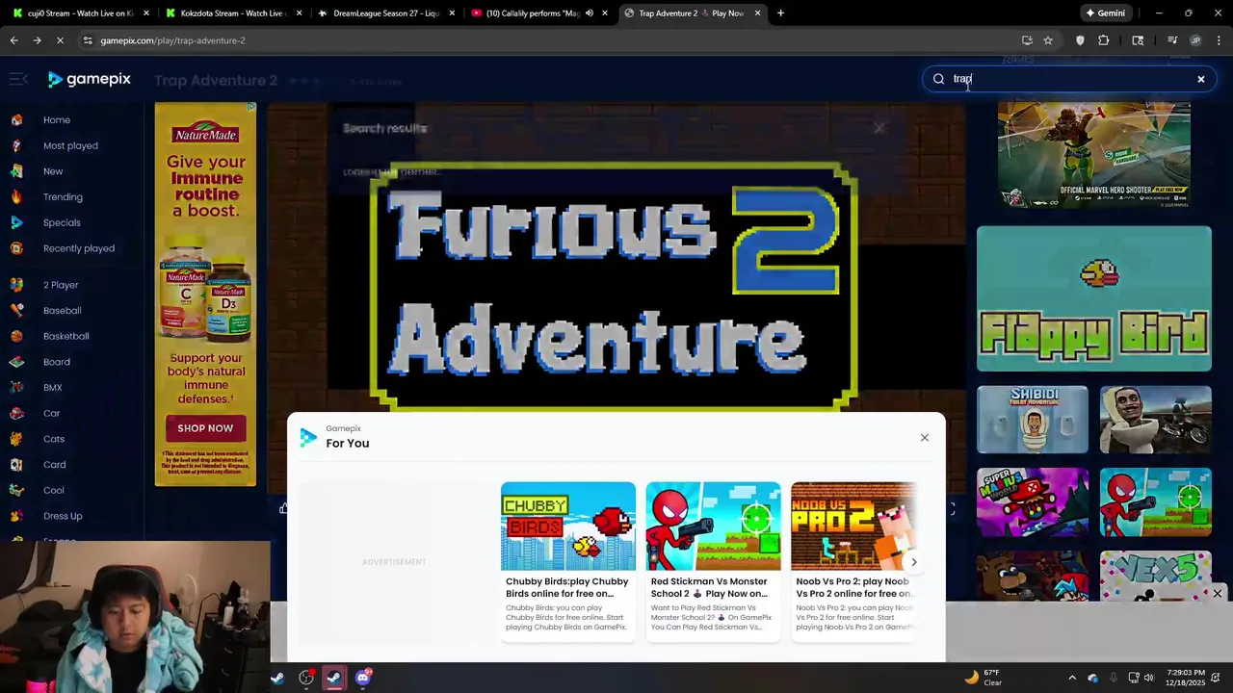The width and height of the screenshot is (1233, 693).
Task: Click Shop Now on Nature Made ad
Action: 205,428
